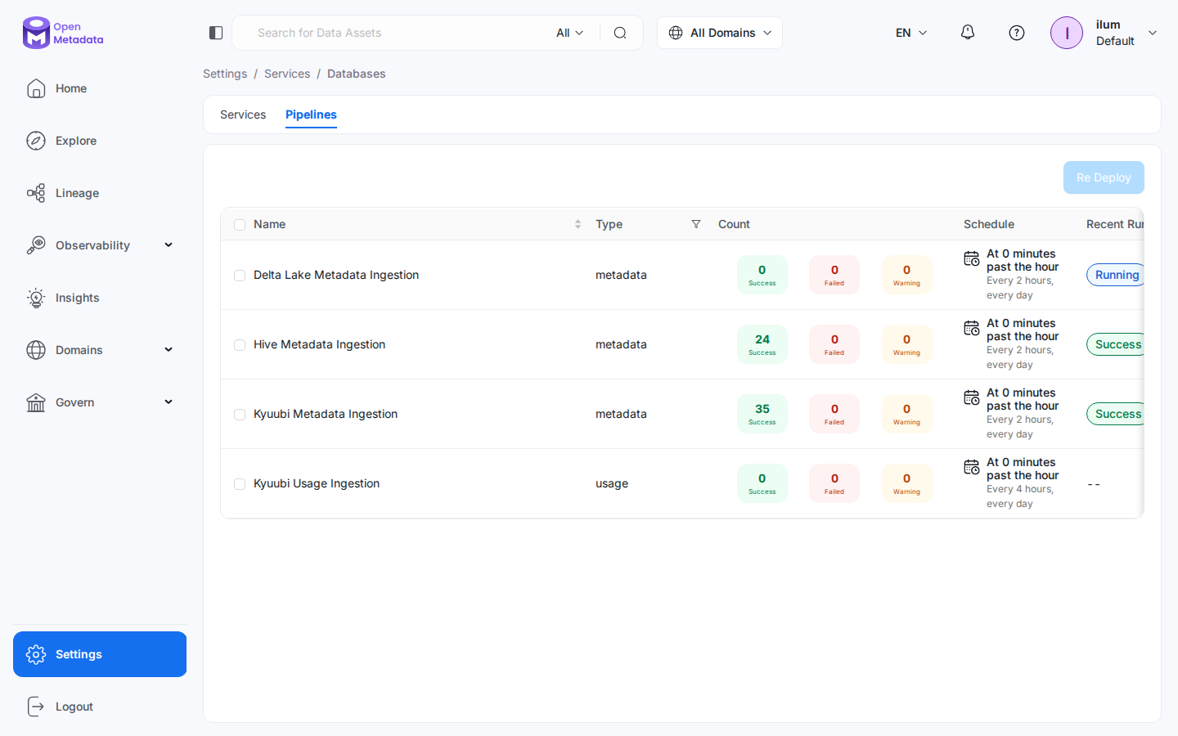Expand the Govern submenu chevron

click(169, 402)
